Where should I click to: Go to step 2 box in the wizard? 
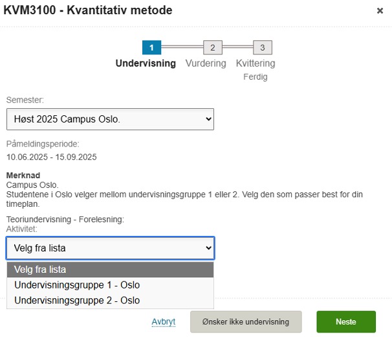coord(213,47)
